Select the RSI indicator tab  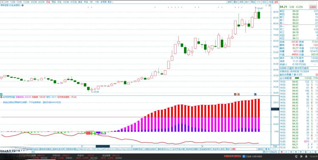pyautogui.click(x=98, y=149)
